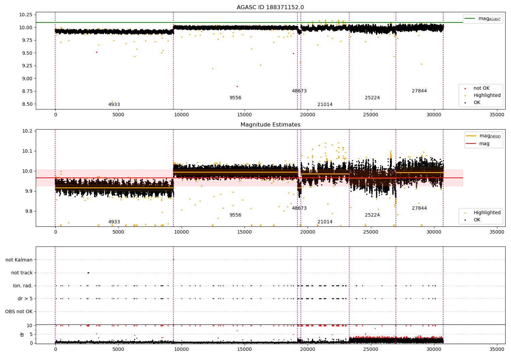Click OBSID label 27844 in the top plot
This screenshot has width=511, height=357.
coord(419,91)
